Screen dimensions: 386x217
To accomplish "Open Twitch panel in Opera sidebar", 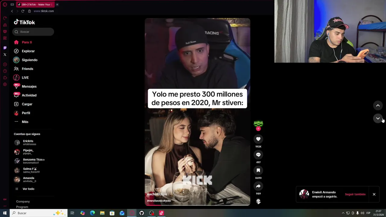I will pos(5,48).
